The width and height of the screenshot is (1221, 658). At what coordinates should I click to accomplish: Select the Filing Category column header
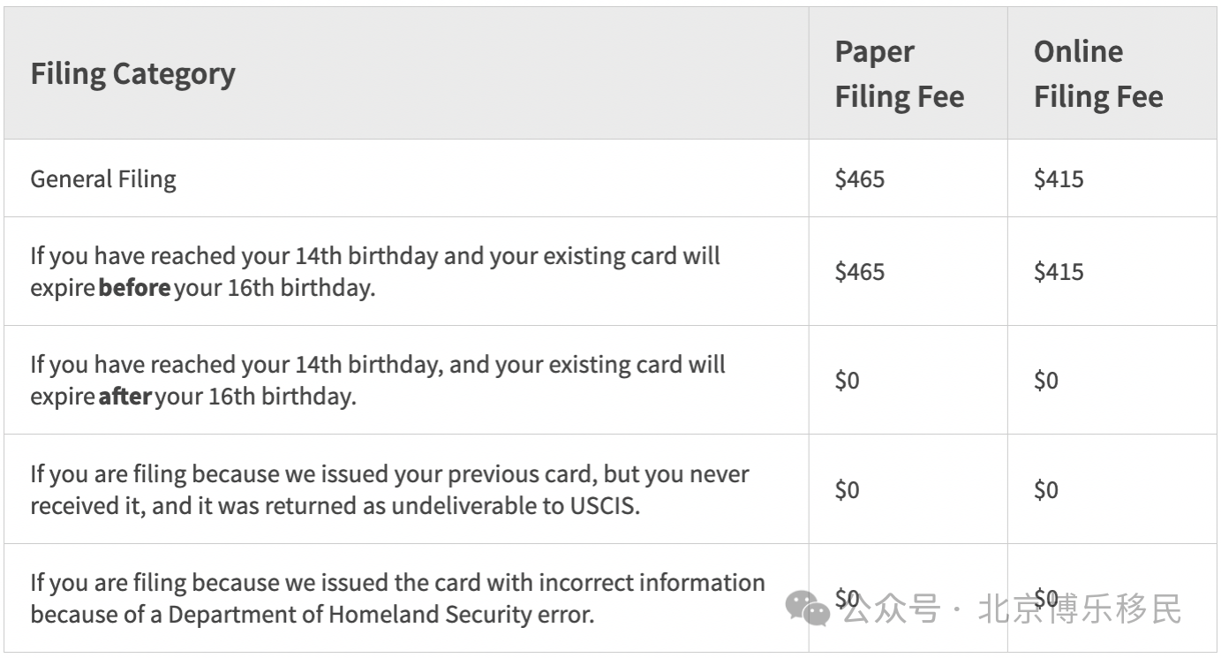pos(132,73)
